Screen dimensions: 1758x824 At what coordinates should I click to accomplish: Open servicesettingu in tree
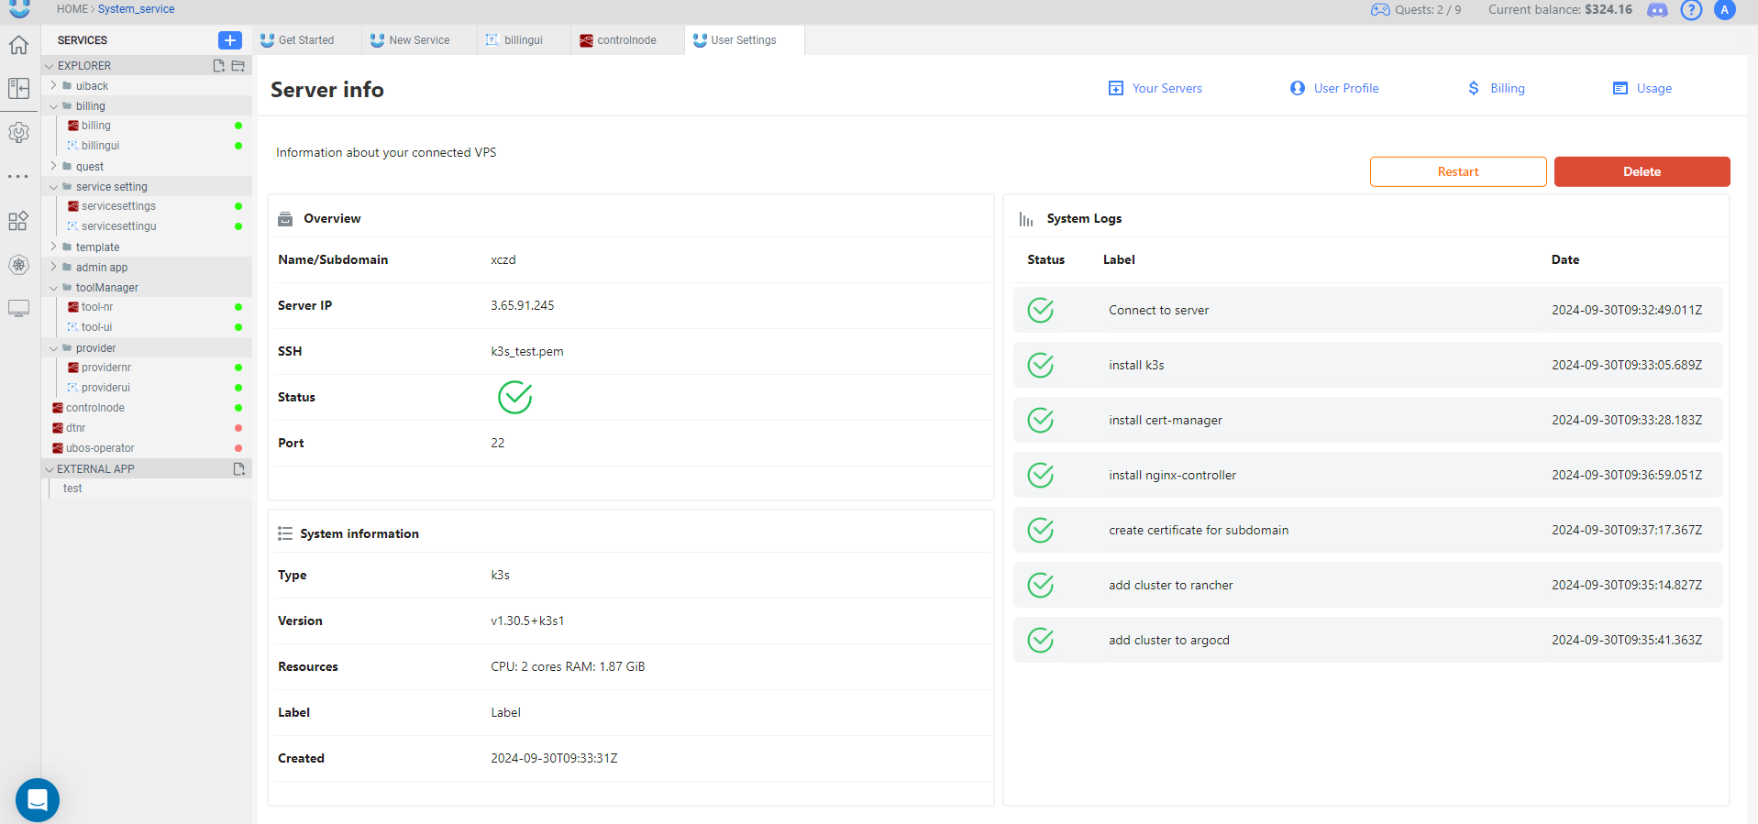[x=118, y=226]
